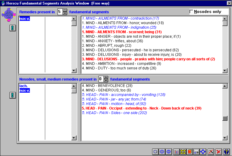232x156 pixels.
Task: Enable the Nosodes only checkbox
Action: click(191, 11)
